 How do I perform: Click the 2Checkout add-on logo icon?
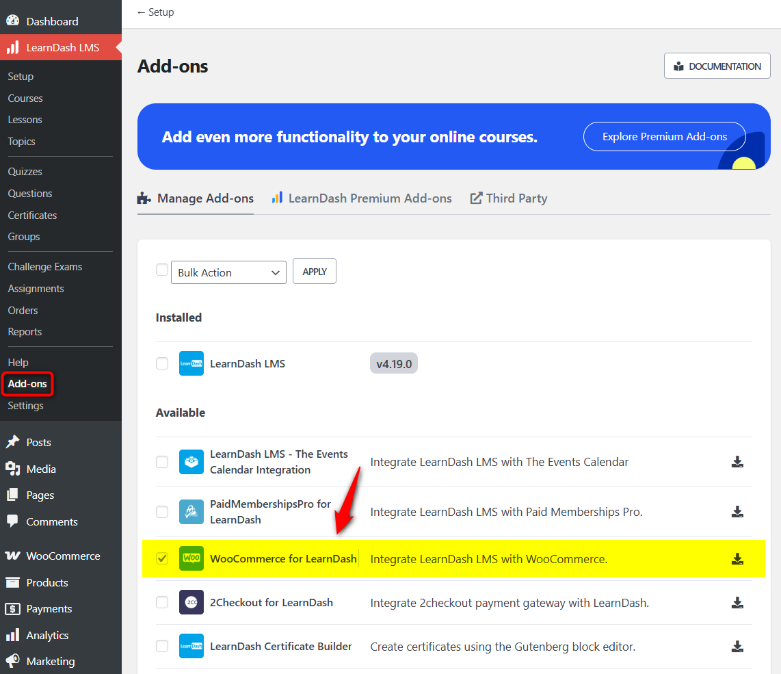[191, 603]
